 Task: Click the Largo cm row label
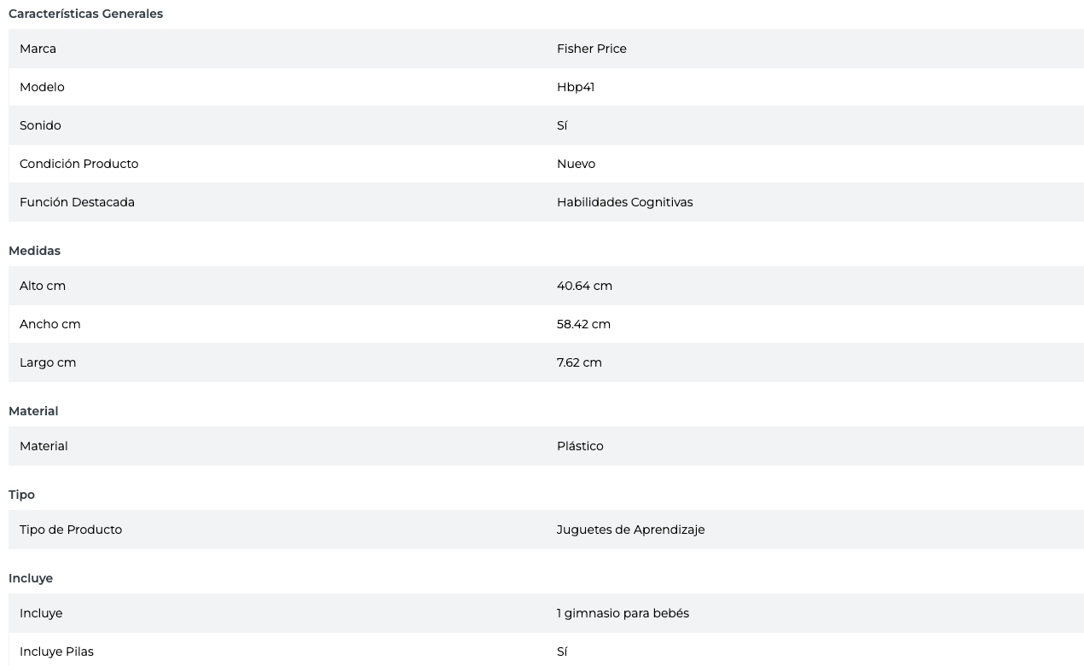click(x=48, y=362)
